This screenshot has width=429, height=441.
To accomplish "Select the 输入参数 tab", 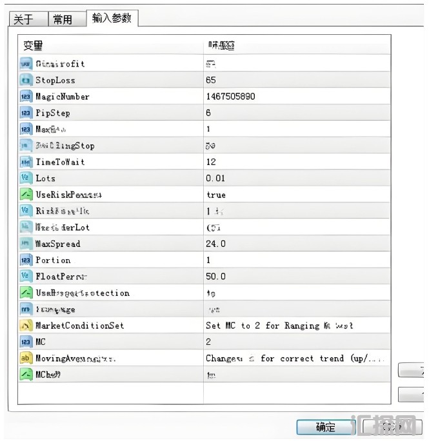I will pyautogui.click(x=112, y=18).
